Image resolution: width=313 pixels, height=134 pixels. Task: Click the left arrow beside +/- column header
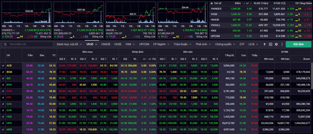tap(244, 3)
